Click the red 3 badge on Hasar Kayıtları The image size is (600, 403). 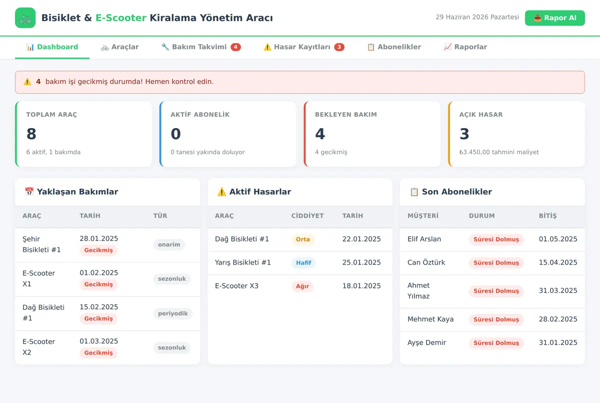point(339,47)
